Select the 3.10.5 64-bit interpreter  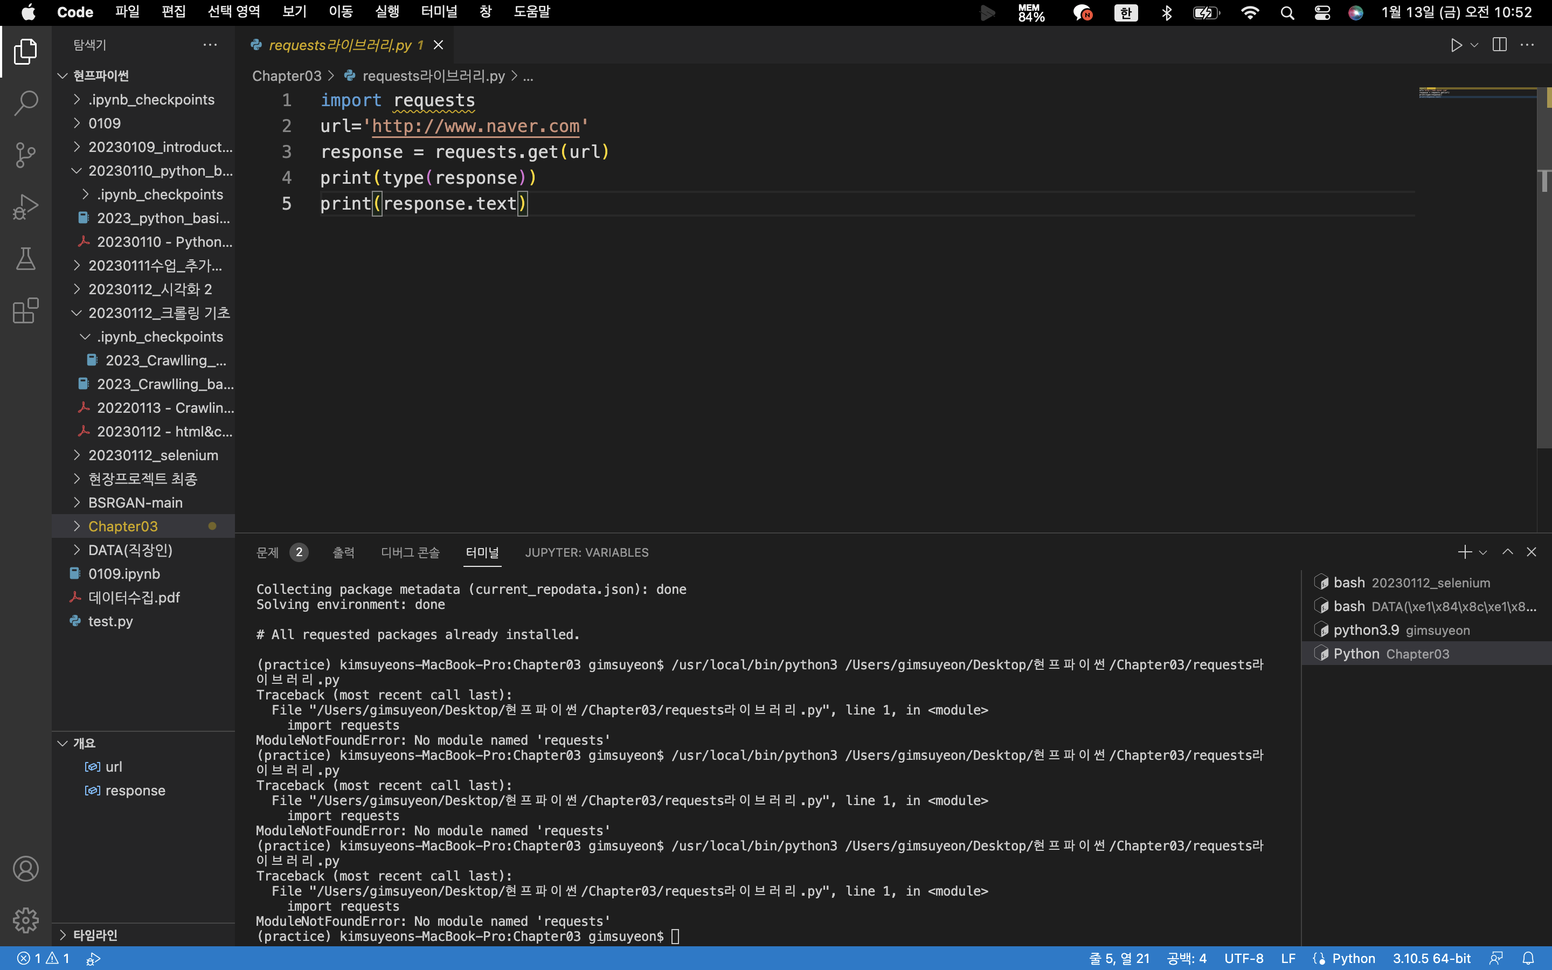pyautogui.click(x=1431, y=959)
